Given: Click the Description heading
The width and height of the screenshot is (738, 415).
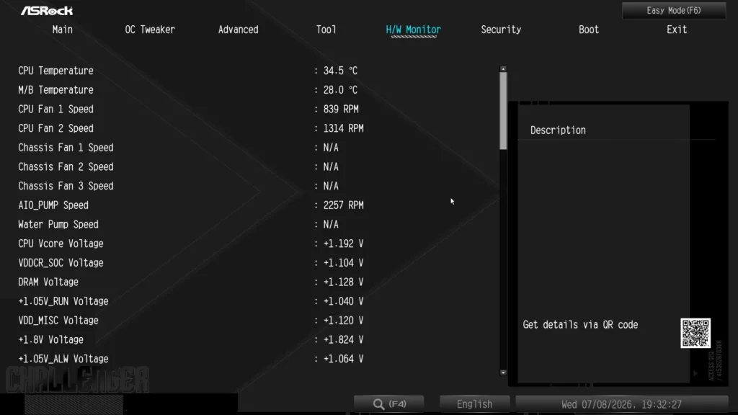Looking at the screenshot, I should tap(558, 130).
